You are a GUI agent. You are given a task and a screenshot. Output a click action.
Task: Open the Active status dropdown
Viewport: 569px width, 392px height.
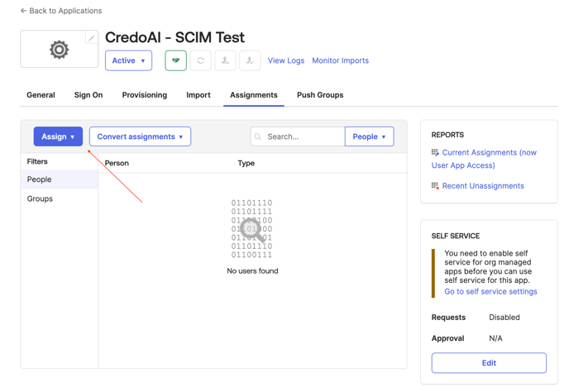[128, 60]
